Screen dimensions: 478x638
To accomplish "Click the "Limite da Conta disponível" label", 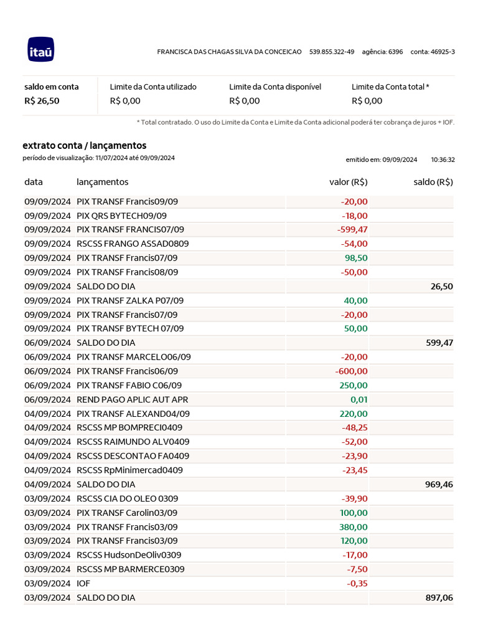I will coord(275,87).
